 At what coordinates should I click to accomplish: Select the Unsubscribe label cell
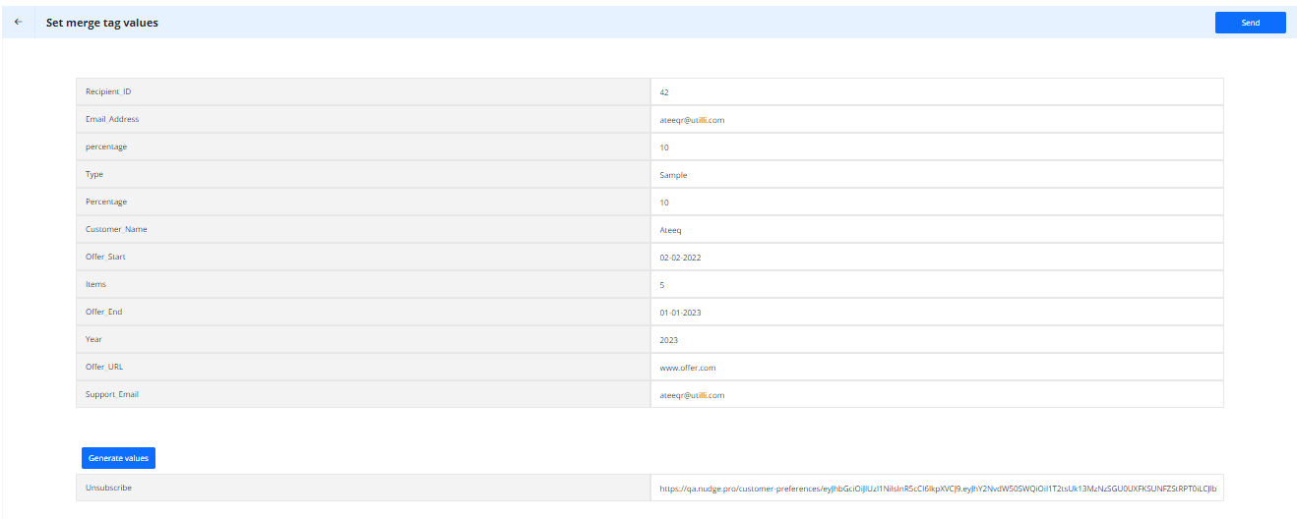coord(363,488)
